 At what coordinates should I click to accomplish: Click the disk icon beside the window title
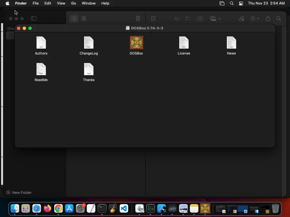(128, 28)
